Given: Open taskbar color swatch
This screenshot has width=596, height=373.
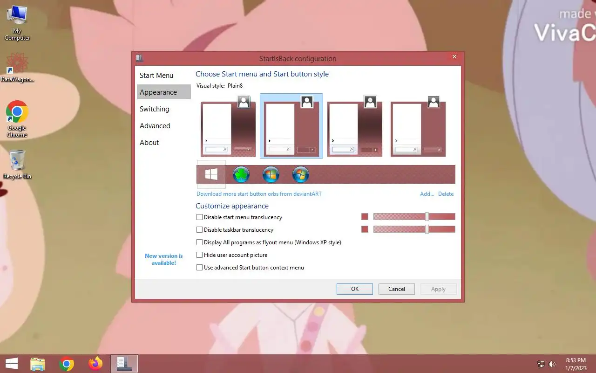Looking at the screenshot, I should 365,229.
